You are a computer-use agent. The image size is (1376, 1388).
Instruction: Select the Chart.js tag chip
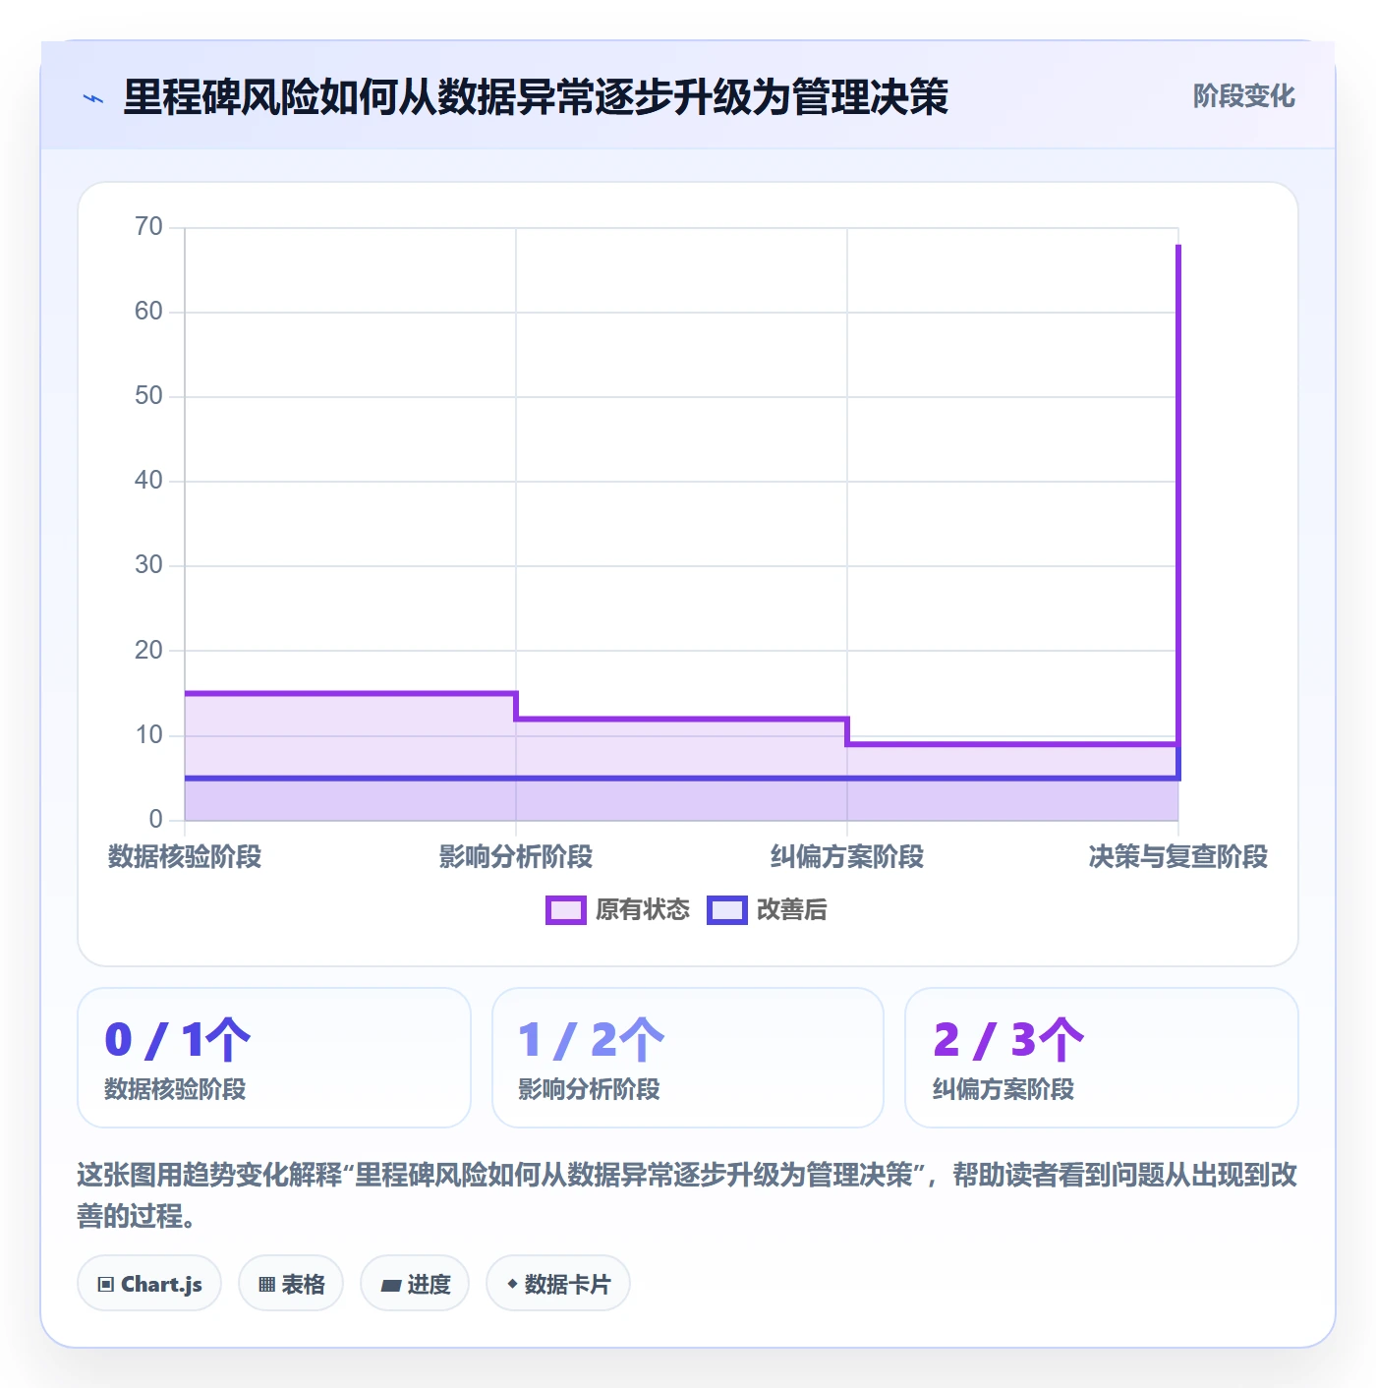pos(149,1284)
